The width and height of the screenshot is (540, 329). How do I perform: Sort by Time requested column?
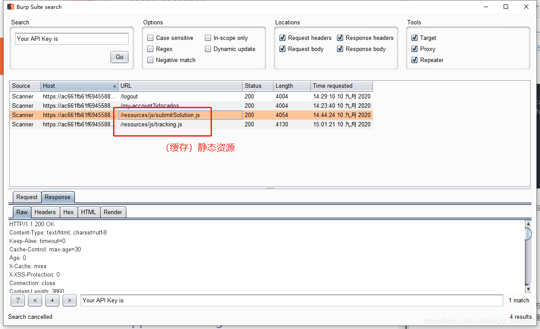(x=342, y=86)
